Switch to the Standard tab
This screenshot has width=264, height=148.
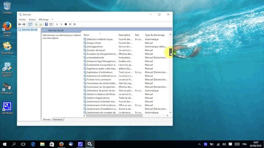pyautogui.click(x=58, y=120)
